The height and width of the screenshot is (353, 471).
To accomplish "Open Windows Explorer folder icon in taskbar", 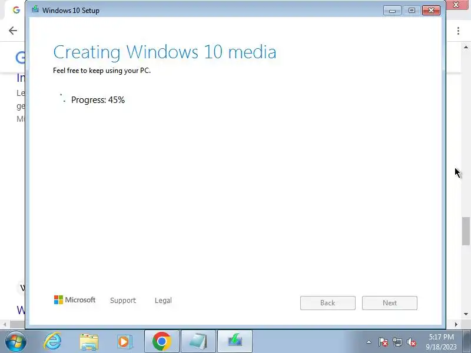I will point(89,342).
